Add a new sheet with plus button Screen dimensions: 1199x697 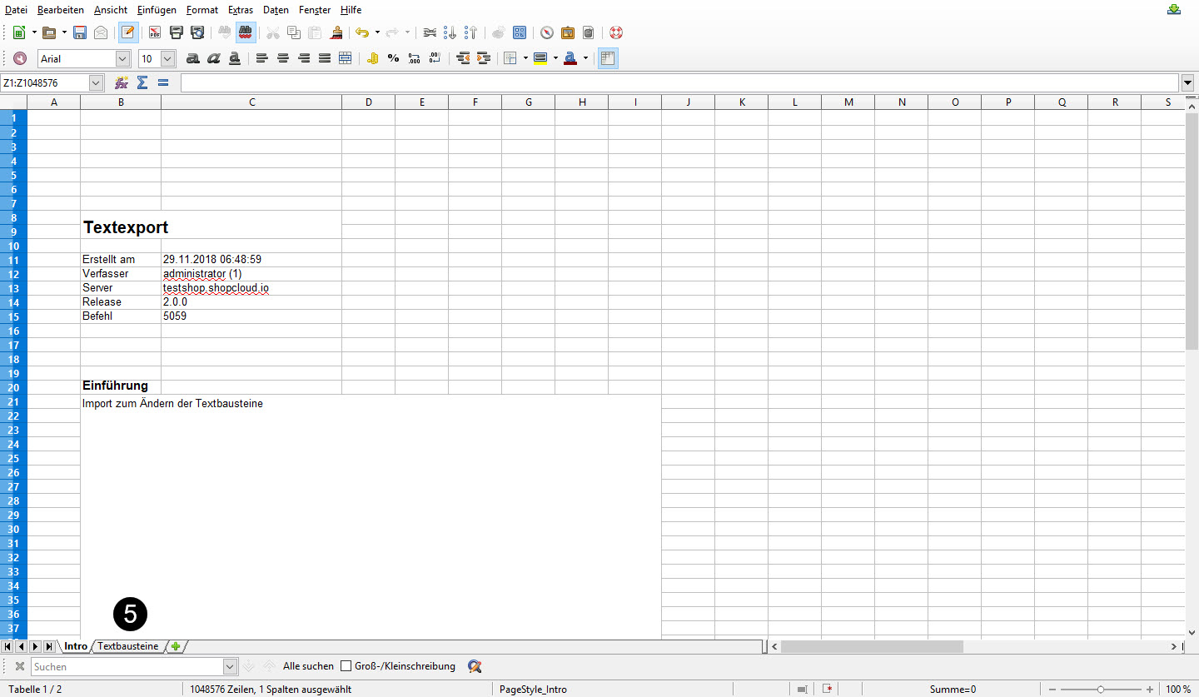tap(176, 646)
